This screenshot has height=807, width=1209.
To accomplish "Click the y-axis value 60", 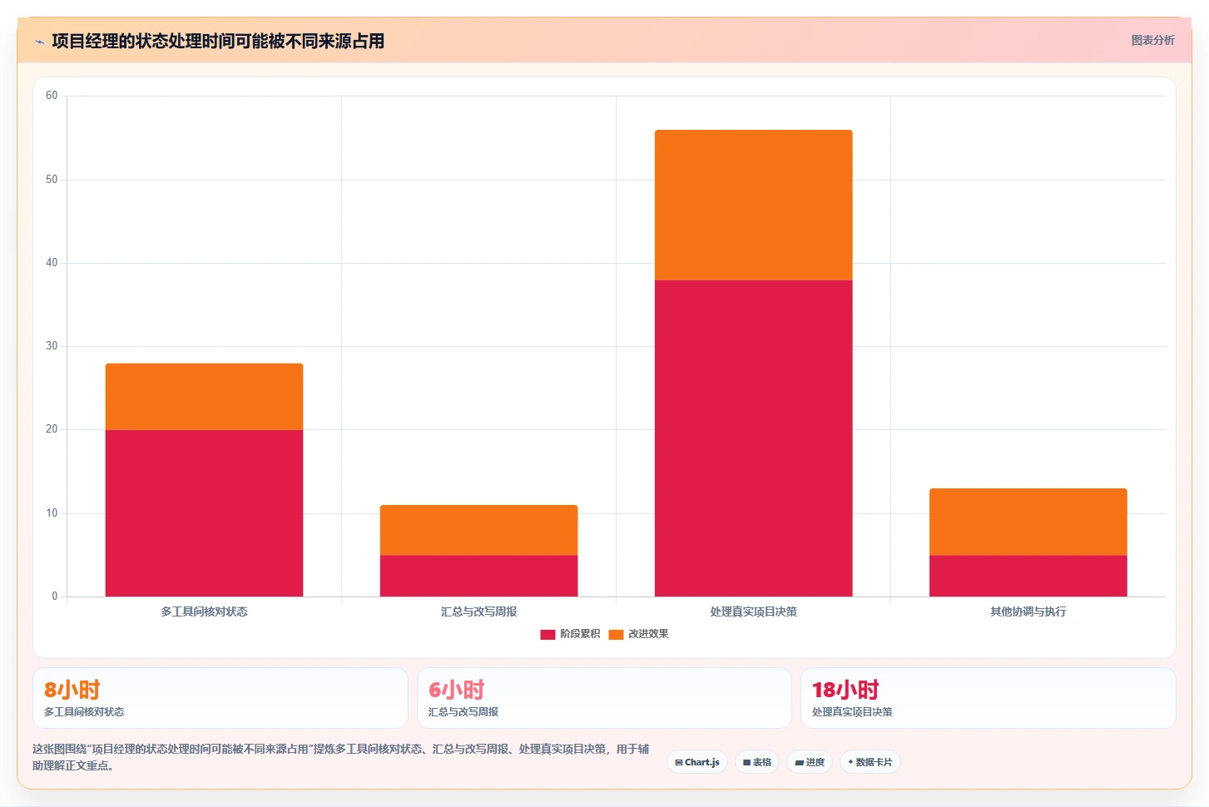I will [52, 96].
